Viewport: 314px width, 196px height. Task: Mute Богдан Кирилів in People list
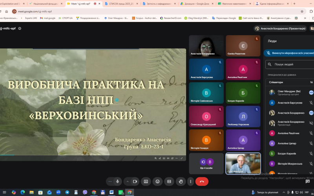pyautogui.click(x=311, y=154)
